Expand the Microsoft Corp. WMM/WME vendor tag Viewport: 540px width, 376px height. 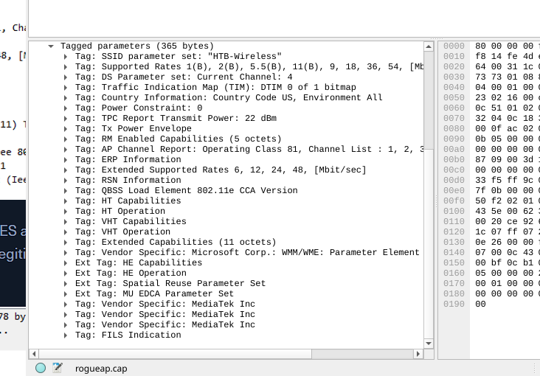tap(66, 253)
